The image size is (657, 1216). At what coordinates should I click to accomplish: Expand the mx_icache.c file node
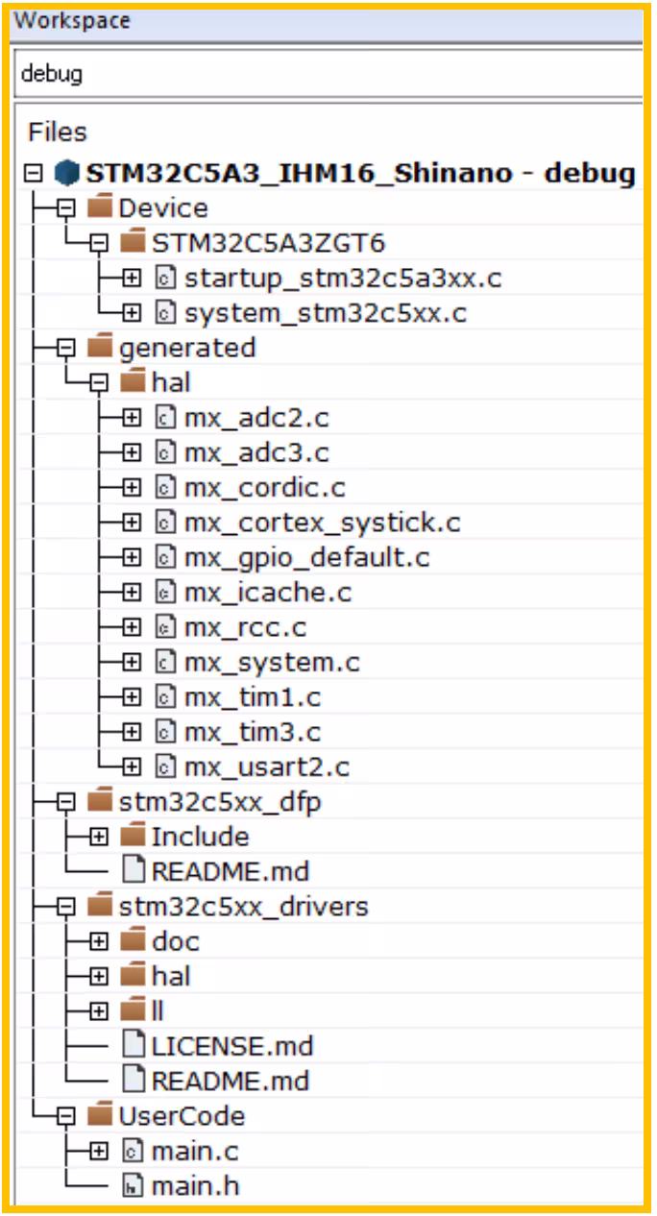pyautogui.click(x=132, y=593)
